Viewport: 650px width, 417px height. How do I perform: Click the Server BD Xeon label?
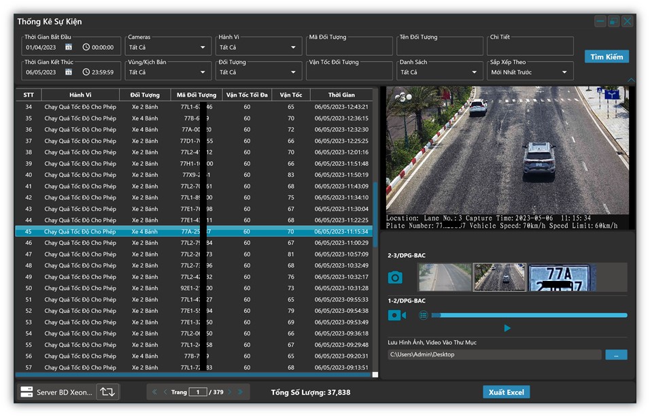(65, 392)
